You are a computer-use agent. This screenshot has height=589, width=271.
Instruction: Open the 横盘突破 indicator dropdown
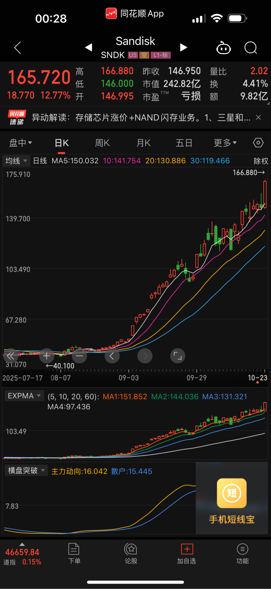[x=26, y=470]
